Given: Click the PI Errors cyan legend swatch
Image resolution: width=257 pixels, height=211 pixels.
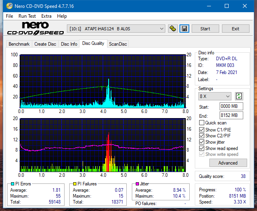Looking at the screenshot, I should click(x=13, y=184).
